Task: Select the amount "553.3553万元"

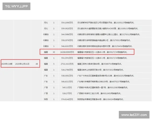Action: (67, 58)
